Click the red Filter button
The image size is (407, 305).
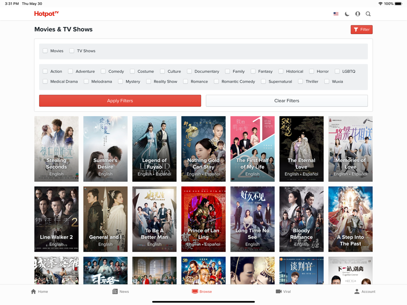(x=361, y=30)
